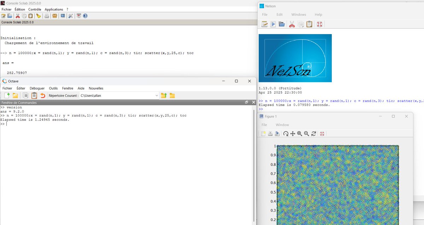Image resolution: width=424 pixels, height=225 pixels.
Task: Open Windows menu in Nelson
Action: [299, 15]
